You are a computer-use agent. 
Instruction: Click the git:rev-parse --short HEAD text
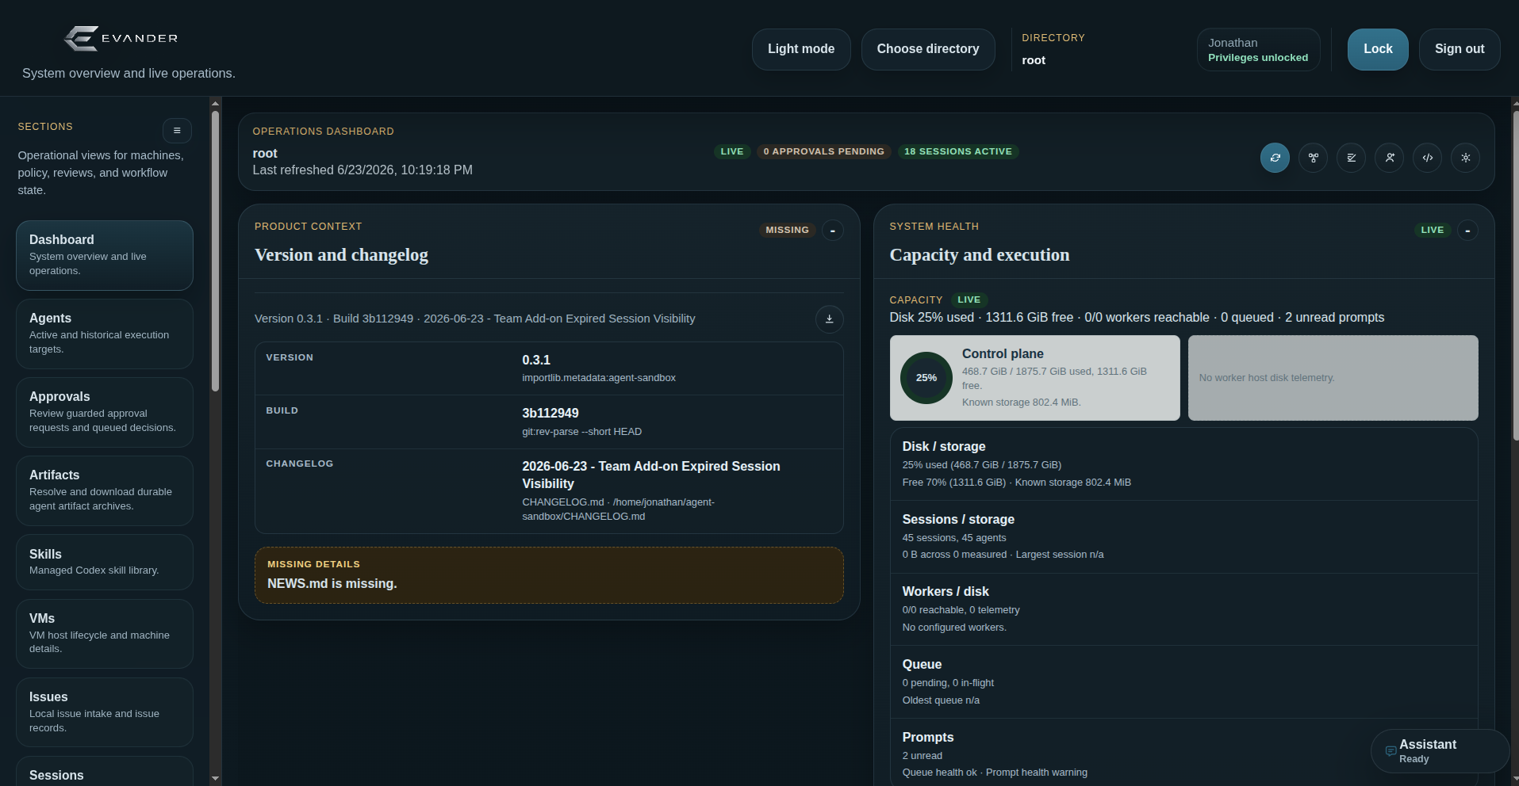pos(581,432)
